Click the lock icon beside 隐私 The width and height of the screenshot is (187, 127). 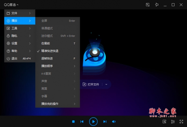8,36
